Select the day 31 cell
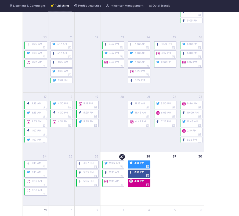Screen dimensions: 239x216 [x=36, y=211]
